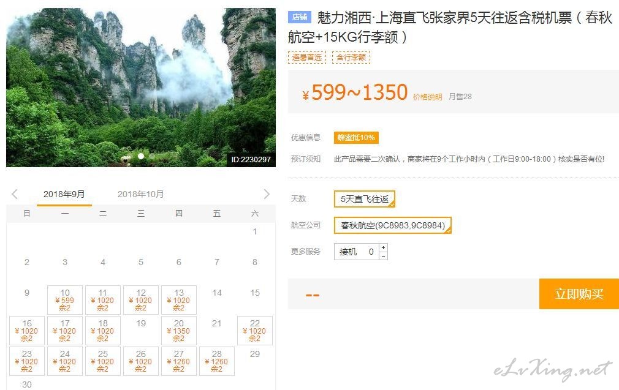Pick September 28 priced ¥1260
The image size is (619, 390).
point(217,361)
